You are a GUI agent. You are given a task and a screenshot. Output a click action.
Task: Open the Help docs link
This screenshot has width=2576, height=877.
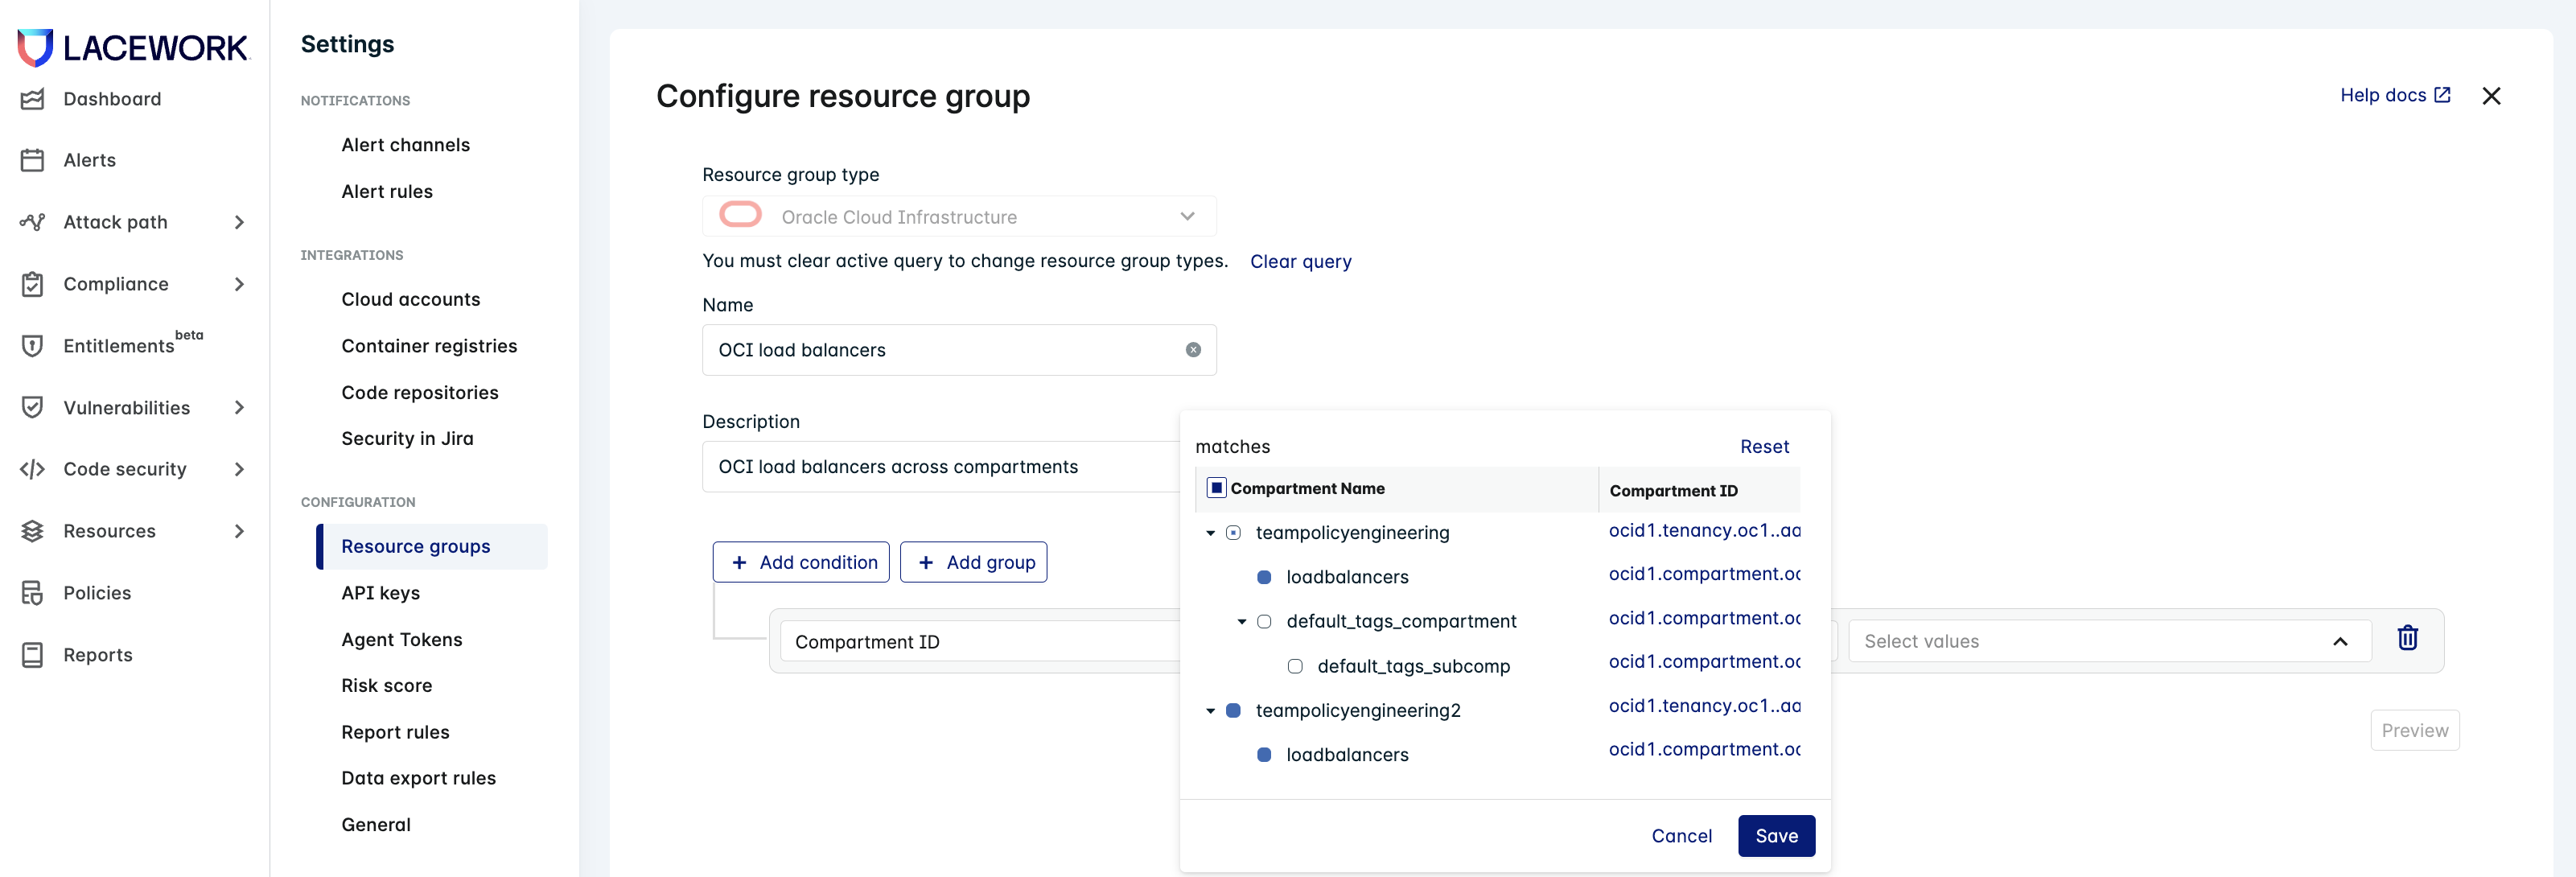[2395, 95]
